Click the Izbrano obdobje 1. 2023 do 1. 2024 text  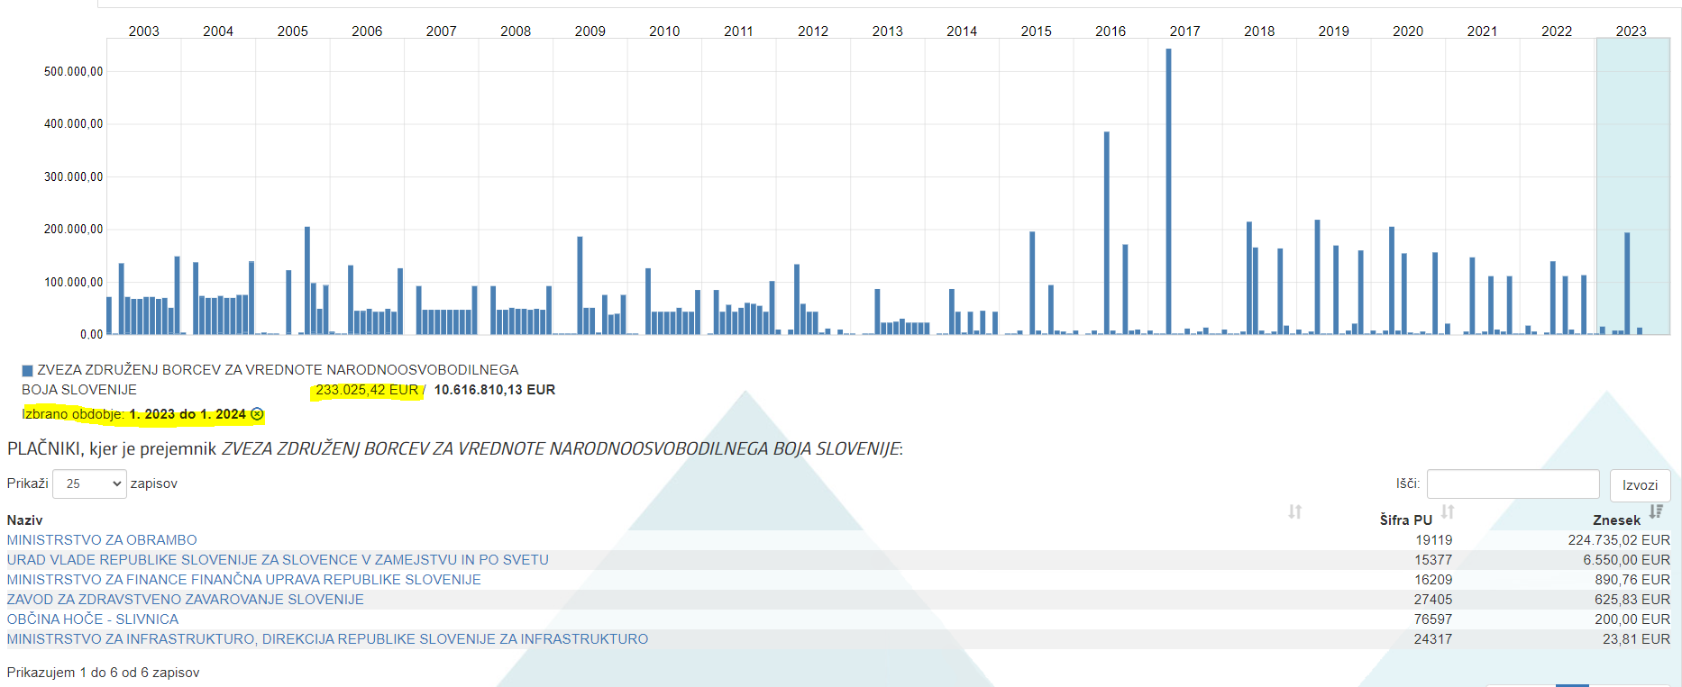point(134,414)
